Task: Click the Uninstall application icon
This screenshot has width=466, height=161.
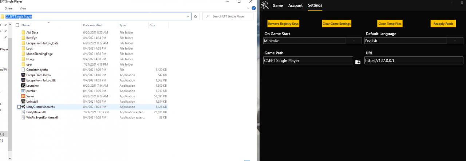Action: click(23, 102)
